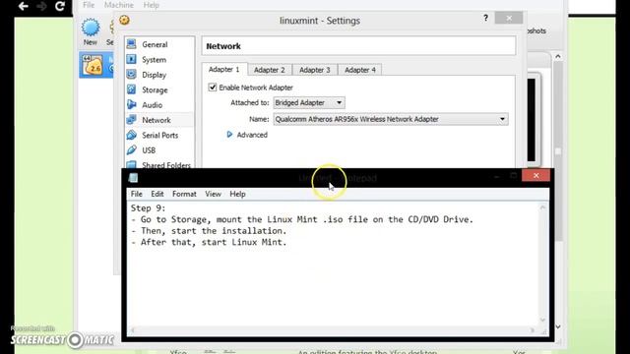Screen dimensions: 630x354
Task: Click the 'Go to Storage' line in Notepad
Action: [302, 219]
